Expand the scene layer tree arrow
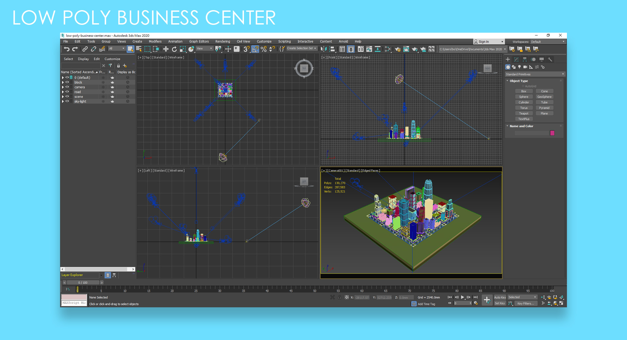 coord(63,97)
